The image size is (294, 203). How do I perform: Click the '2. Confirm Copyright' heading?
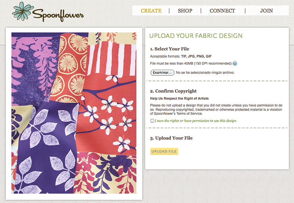[x=173, y=91]
